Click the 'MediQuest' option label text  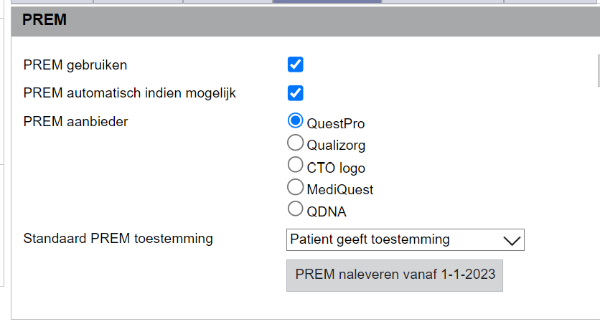pyautogui.click(x=340, y=190)
